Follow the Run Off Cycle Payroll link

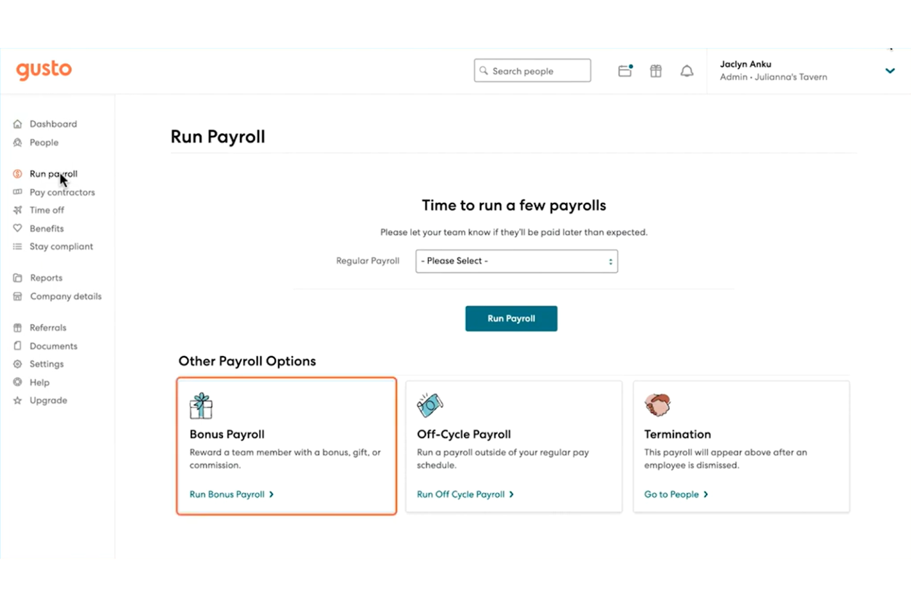point(465,494)
